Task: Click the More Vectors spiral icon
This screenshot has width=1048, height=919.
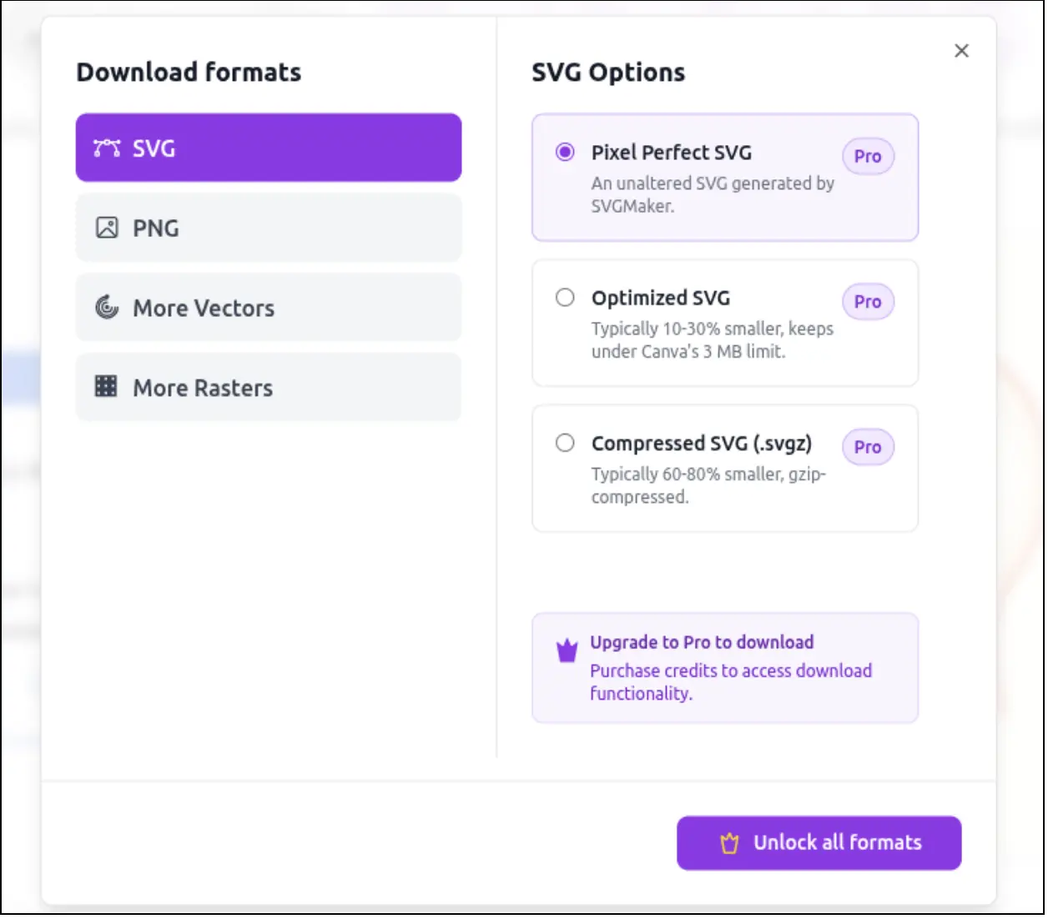Action: coord(106,306)
